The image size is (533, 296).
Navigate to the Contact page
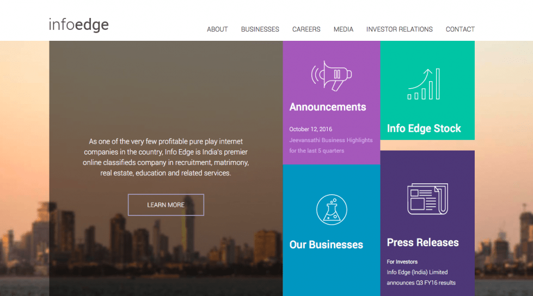pyautogui.click(x=460, y=29)
